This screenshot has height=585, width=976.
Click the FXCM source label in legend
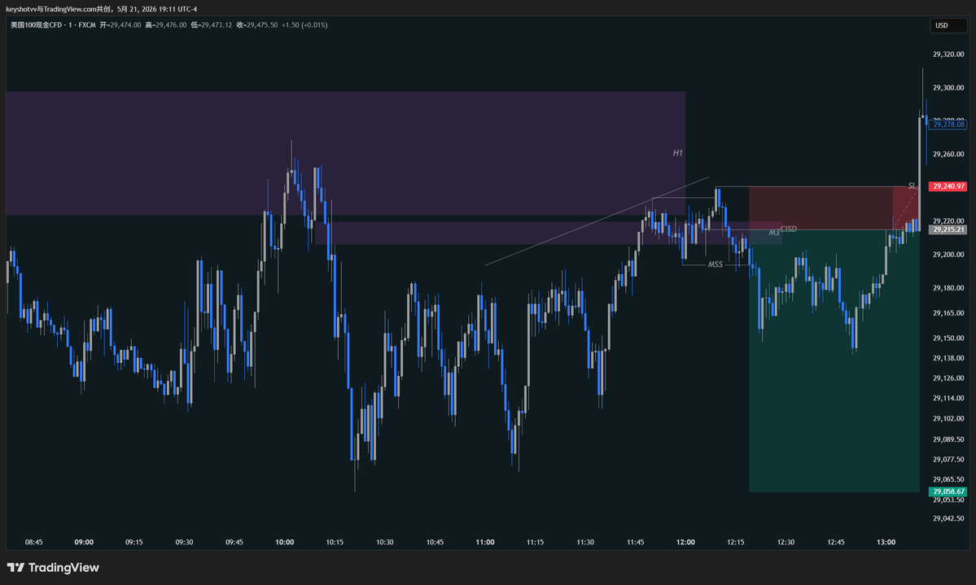87,25
